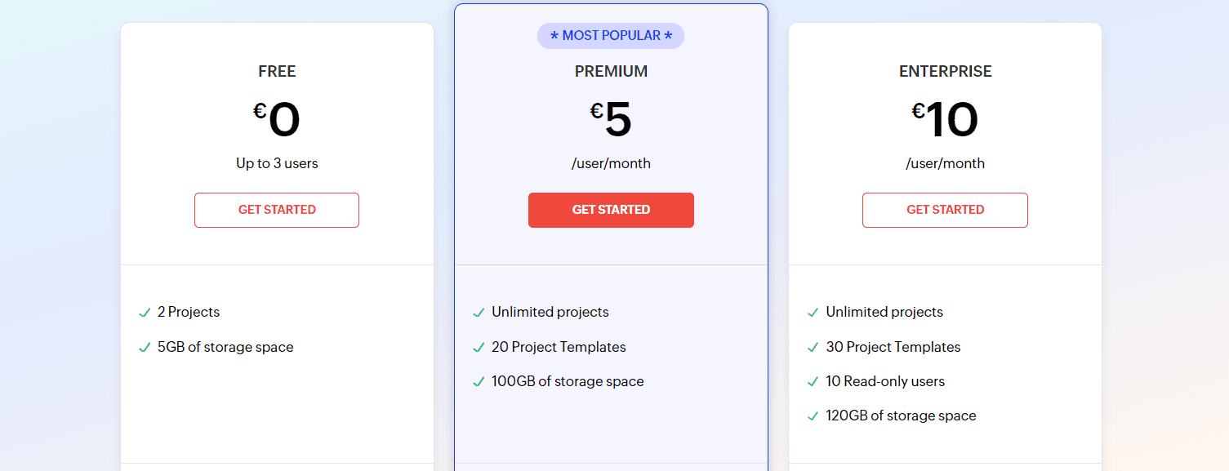The height and width of the screenshot is (471, 1229).
Task: Click the FREE plan title
Action: [x=277, y=71]
